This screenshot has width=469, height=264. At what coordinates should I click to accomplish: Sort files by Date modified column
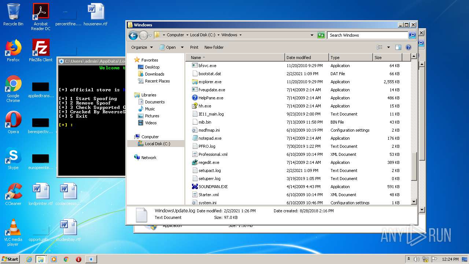pyautogui.click(x=307, y=58)
